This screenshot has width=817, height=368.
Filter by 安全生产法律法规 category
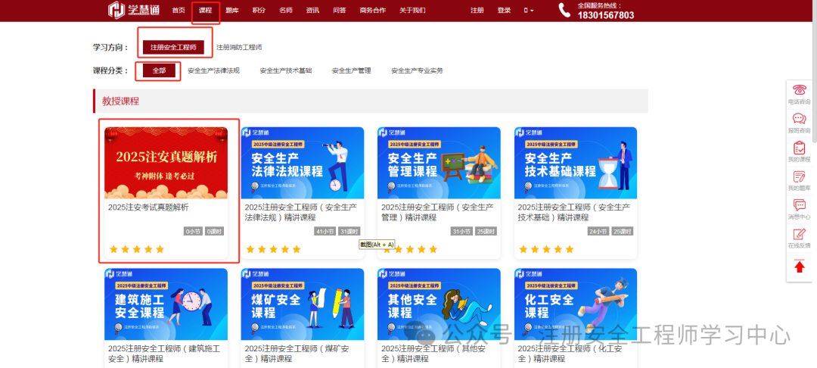coord(213,70)
